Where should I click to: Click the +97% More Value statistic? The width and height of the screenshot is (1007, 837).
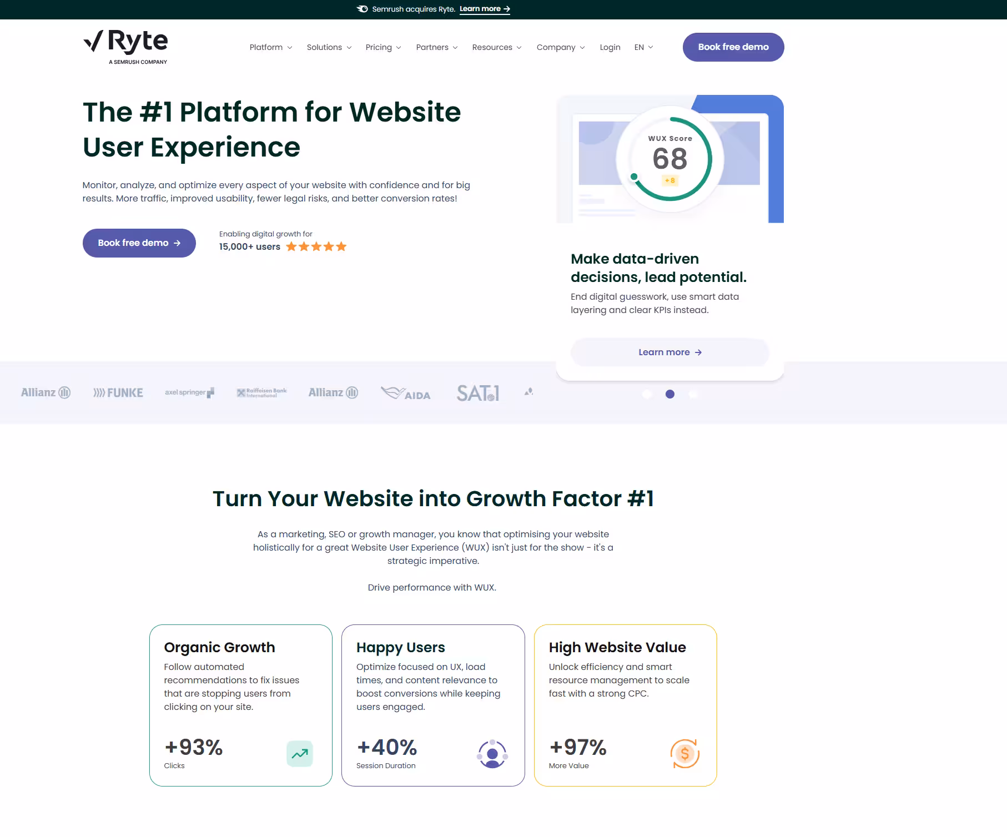(578, 753)
